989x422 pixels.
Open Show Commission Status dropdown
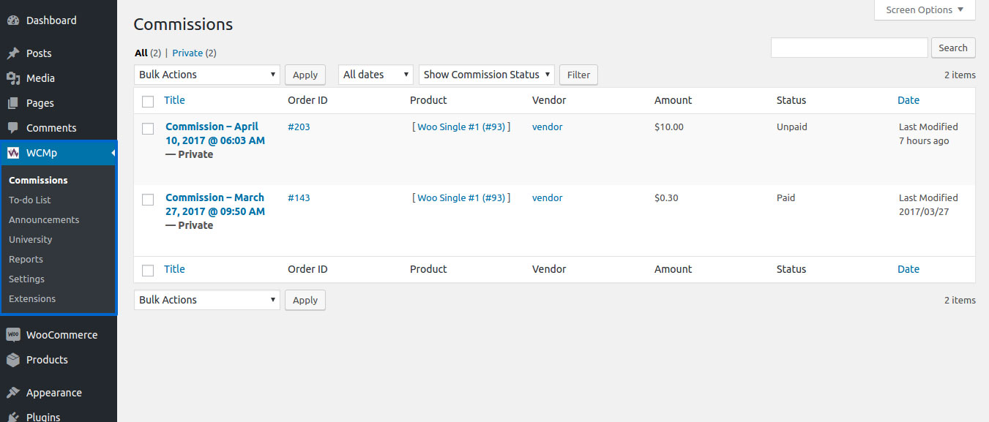tap(486, 75)
